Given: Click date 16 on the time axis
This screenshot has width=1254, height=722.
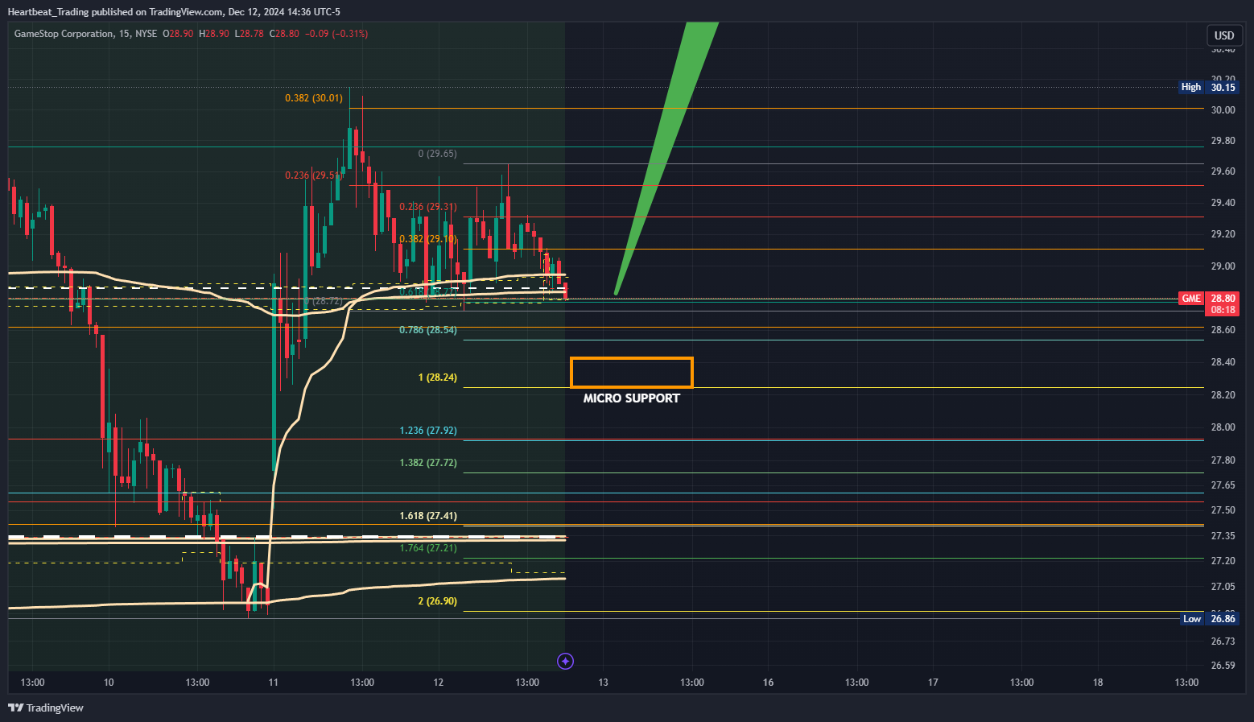Looking at the screenshot, I should click(x=768, y=683).
